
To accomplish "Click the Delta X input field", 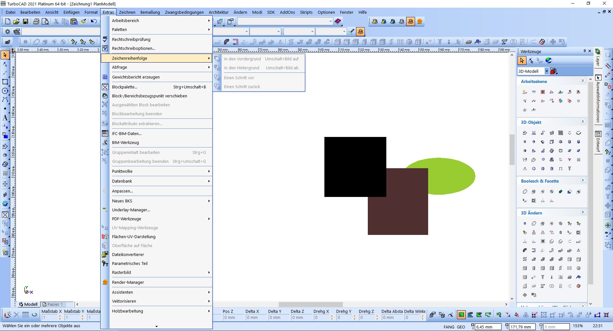I will [256, 317].
